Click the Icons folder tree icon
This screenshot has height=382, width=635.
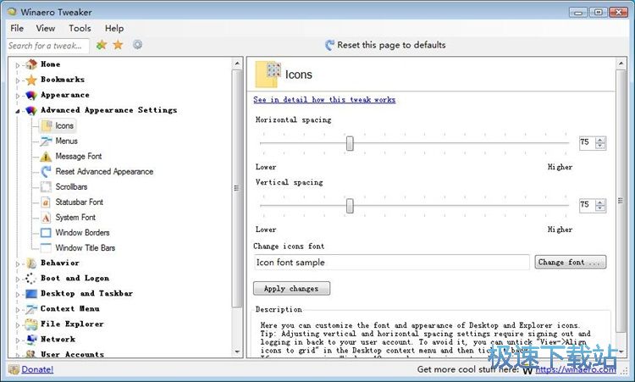click(47, 125)
